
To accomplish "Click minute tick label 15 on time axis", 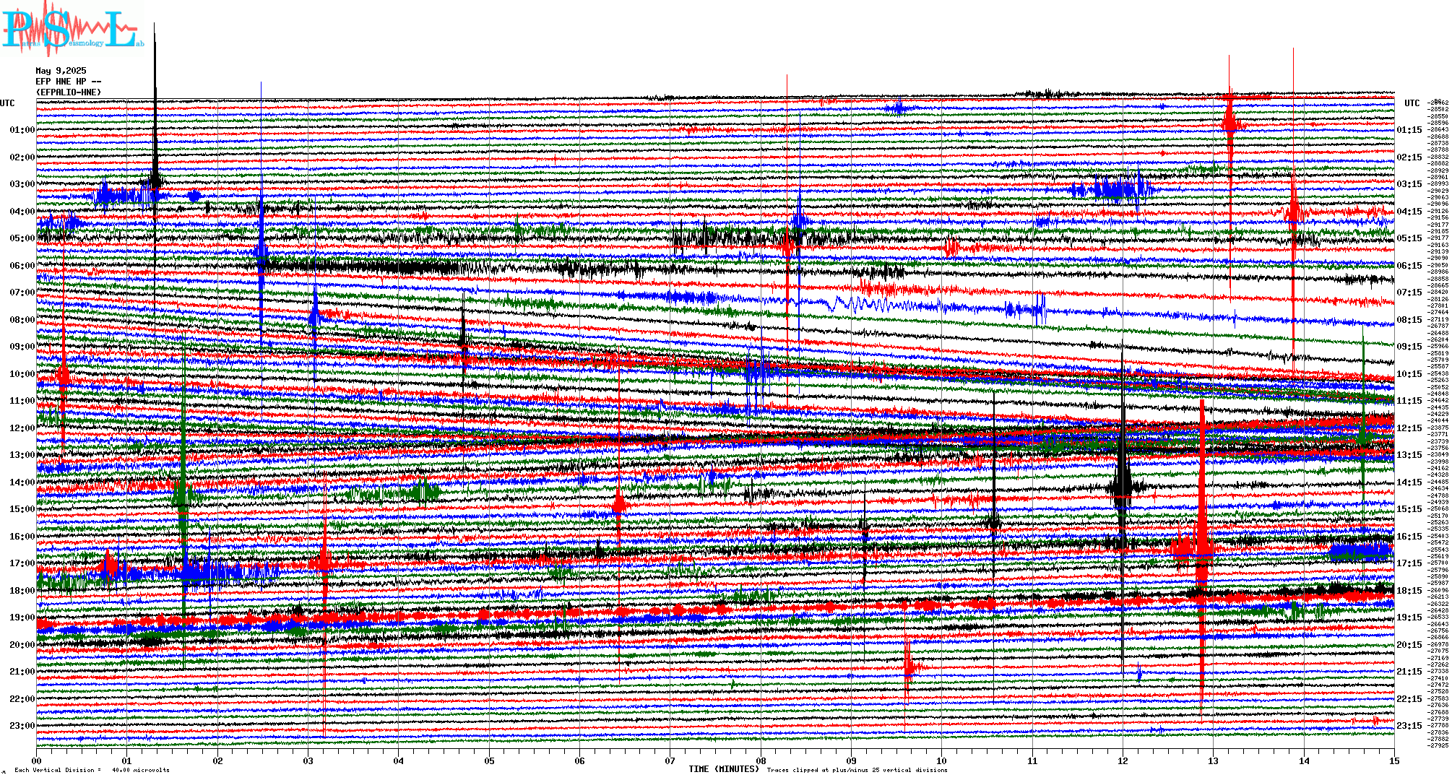I will coord(1394,760).
